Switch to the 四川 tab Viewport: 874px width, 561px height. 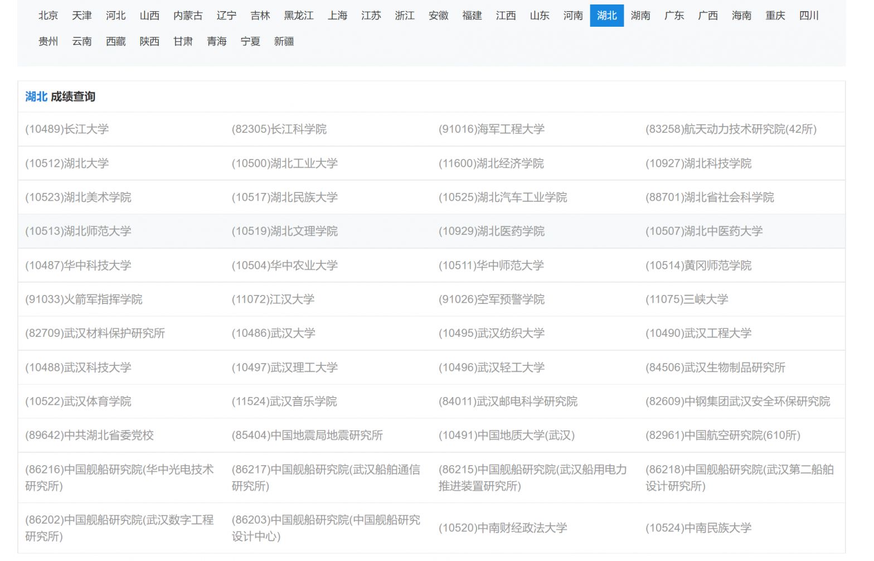tap(809, 16)
